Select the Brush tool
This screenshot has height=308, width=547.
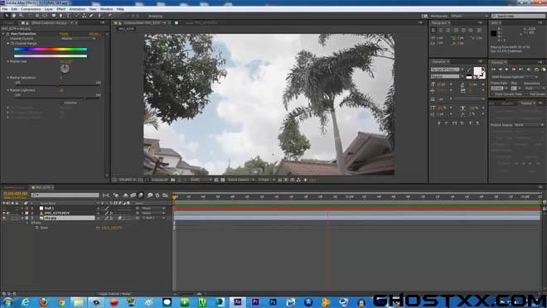point(77,16)
